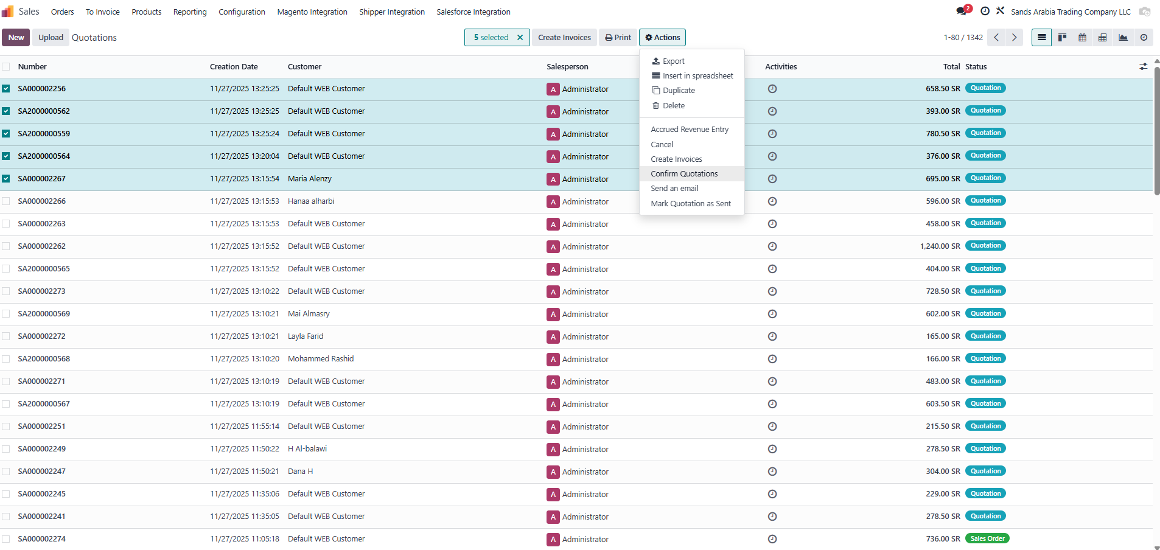
Task: Go to the previous page of quotations
Action: click(x=996, y=38)
